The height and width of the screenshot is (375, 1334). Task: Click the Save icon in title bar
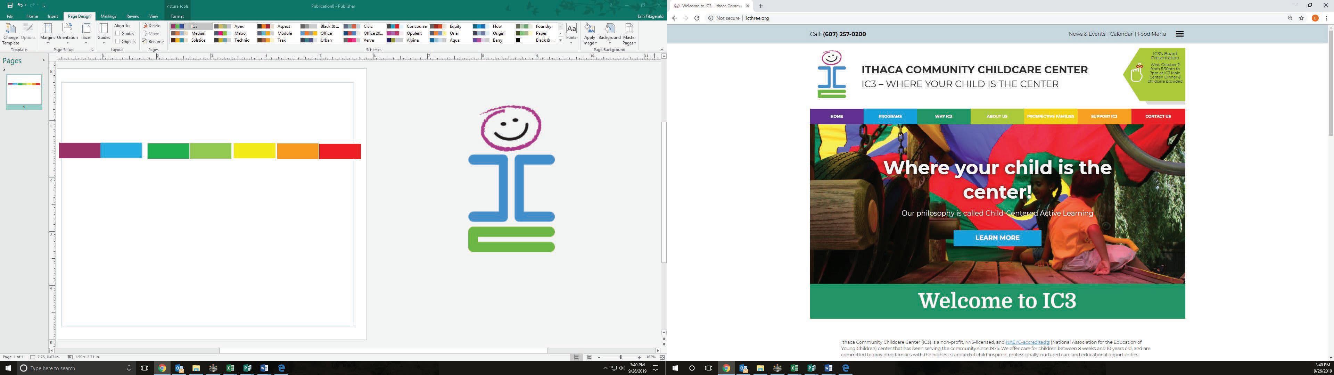coord(9,5)
